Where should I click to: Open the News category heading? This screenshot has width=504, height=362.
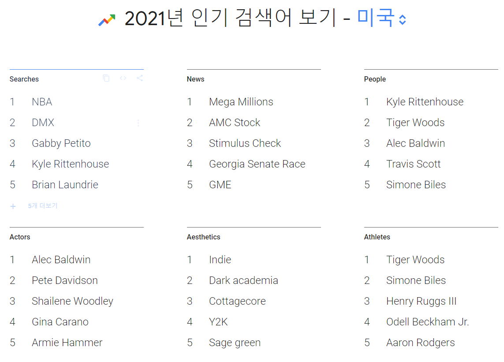coord(195,79)
